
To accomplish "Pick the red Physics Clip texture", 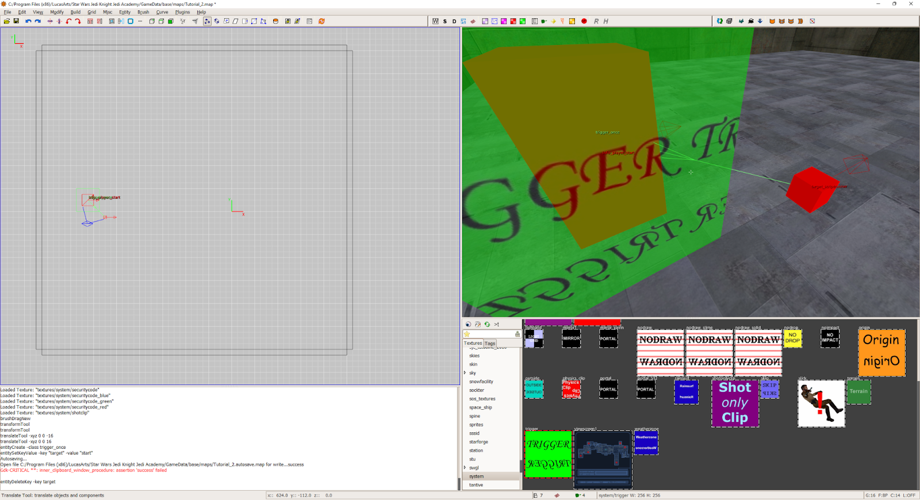I will 571,389.
